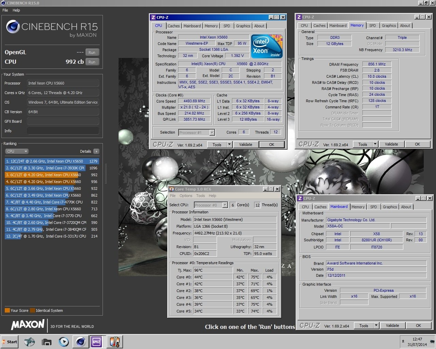
Task: Click the Details arrow button in Ranking
Action: click(x=96, y=151)
